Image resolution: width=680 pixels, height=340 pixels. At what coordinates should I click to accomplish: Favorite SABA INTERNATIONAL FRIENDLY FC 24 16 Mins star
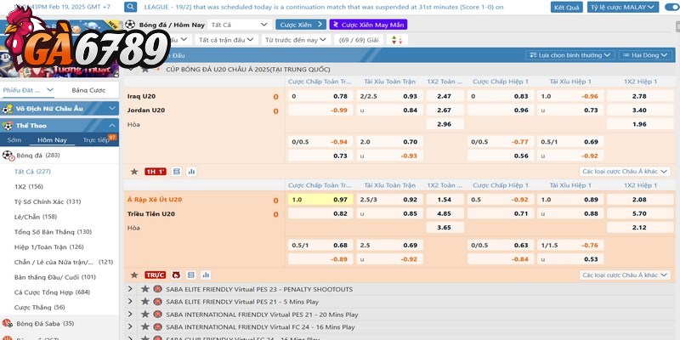(144, 326)
